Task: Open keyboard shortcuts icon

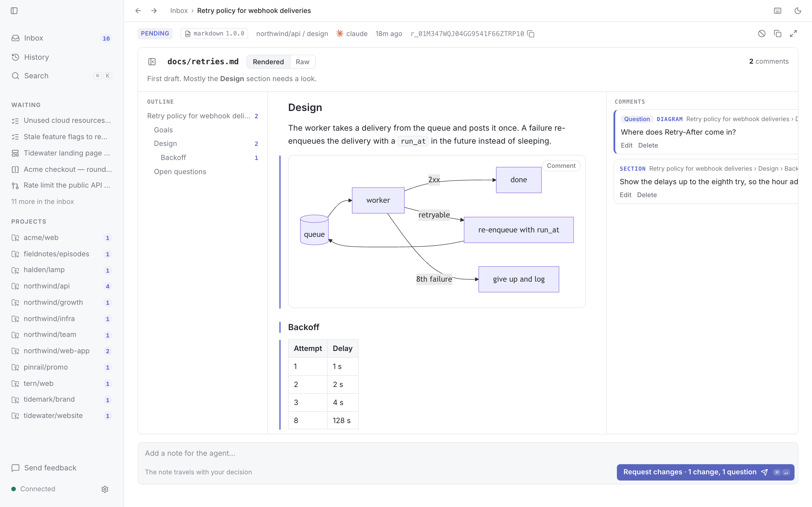Action: (777, 11)
